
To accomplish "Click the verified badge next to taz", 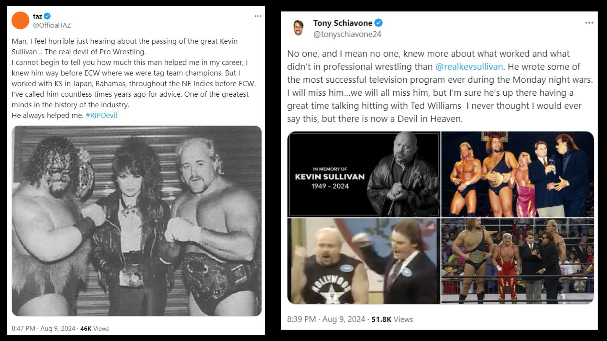I will click(x=47, y=16).
